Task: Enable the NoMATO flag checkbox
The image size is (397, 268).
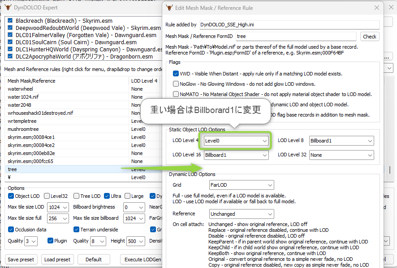Action: (x=176, y=94)
